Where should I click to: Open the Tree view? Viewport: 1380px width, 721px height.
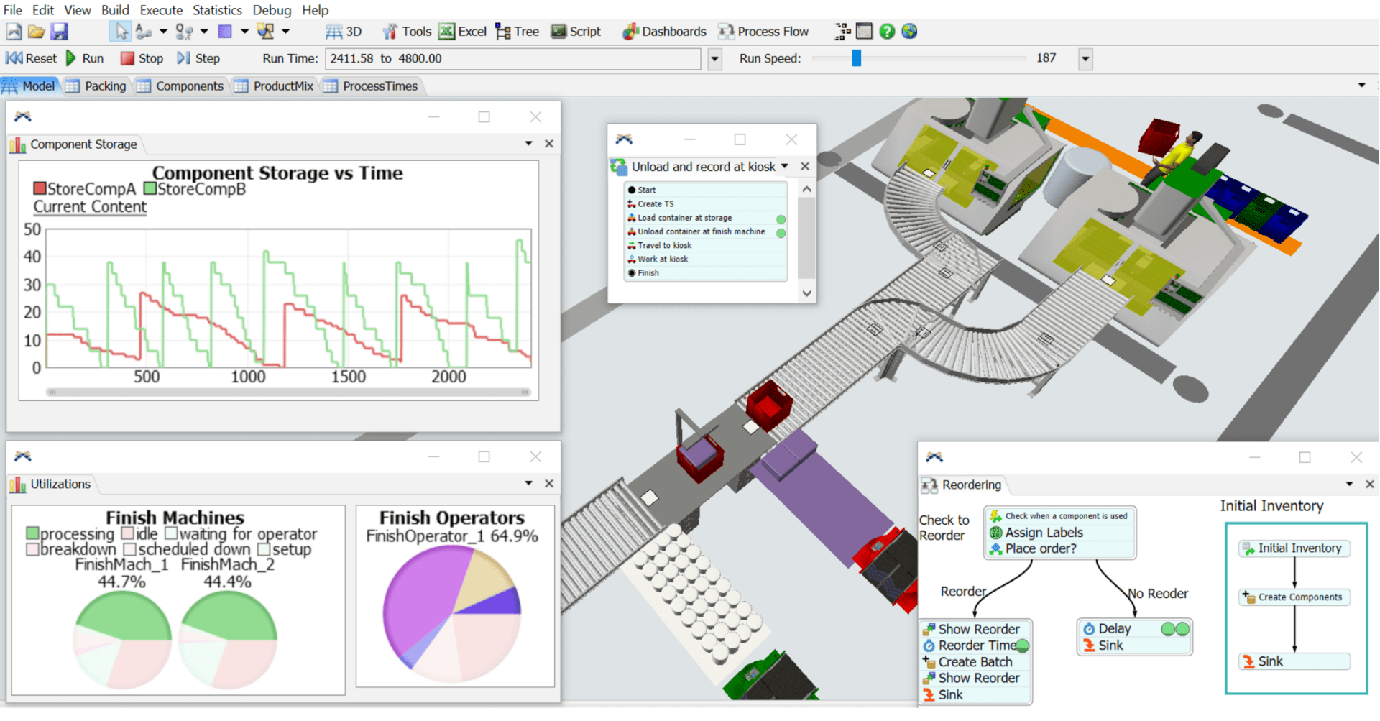tap(517, 32)
